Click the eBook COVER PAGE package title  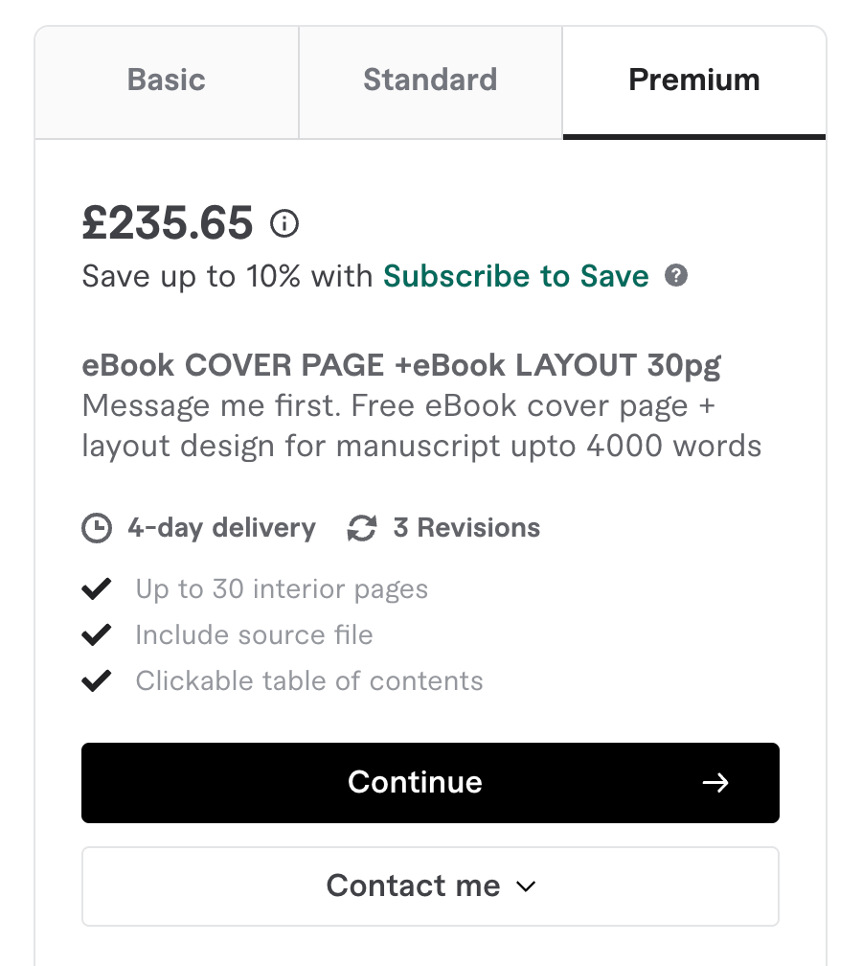pos(400,365)
